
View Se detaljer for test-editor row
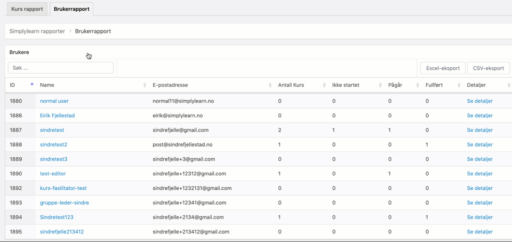click(x=479, y=174)
